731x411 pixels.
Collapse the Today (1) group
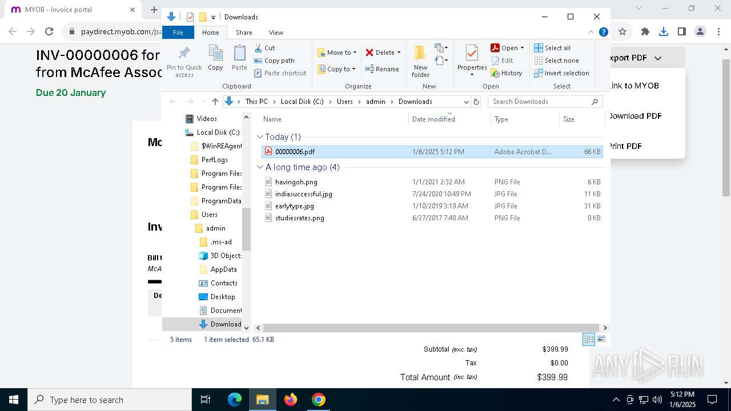(x=260, y=137)
